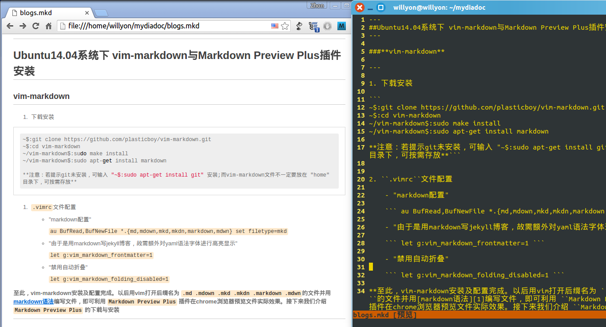Screen dimensions: 606x327
Task: Go forward in Chrome browser
Action: [23, 26]
